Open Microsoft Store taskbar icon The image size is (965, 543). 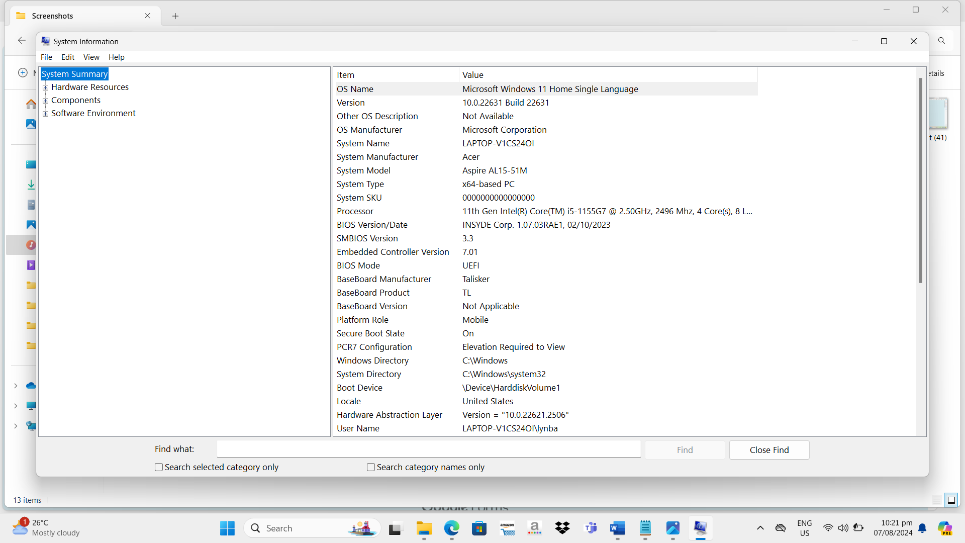(x=479, y=528)
